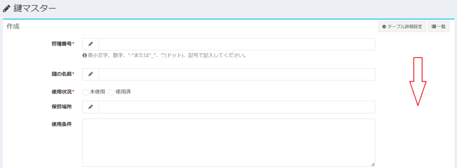
Task: Click the 鍵マスター page title
Action: pyautogui.click(x=34, y=9)
